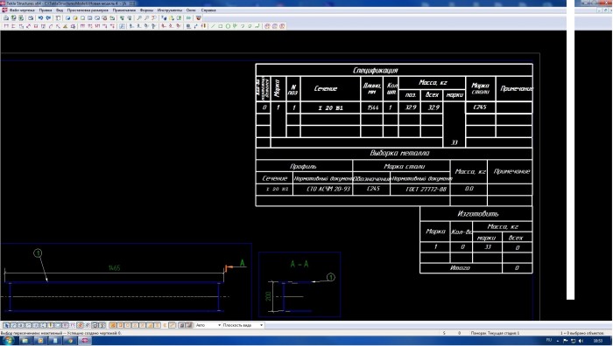Select the draw line tool icon
Image resolution: width=613 pixels, height=346 pixels.
pyautogui.click(x=213, y=26)
